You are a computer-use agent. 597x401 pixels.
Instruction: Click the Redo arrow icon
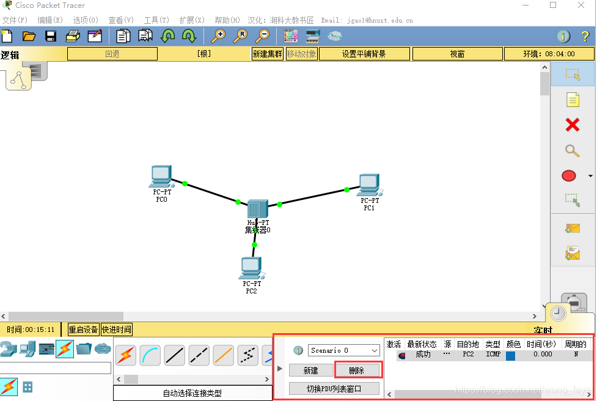pyautogui.click(x=189, y=36)
